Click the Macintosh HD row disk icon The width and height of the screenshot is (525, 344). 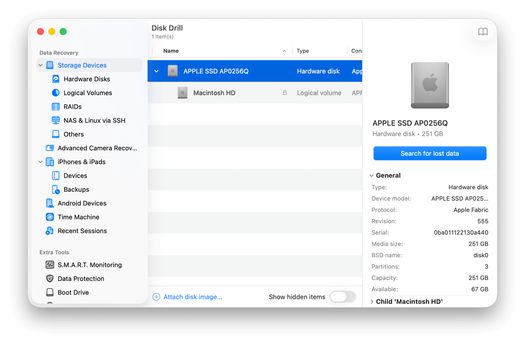[x=183, y=93]
